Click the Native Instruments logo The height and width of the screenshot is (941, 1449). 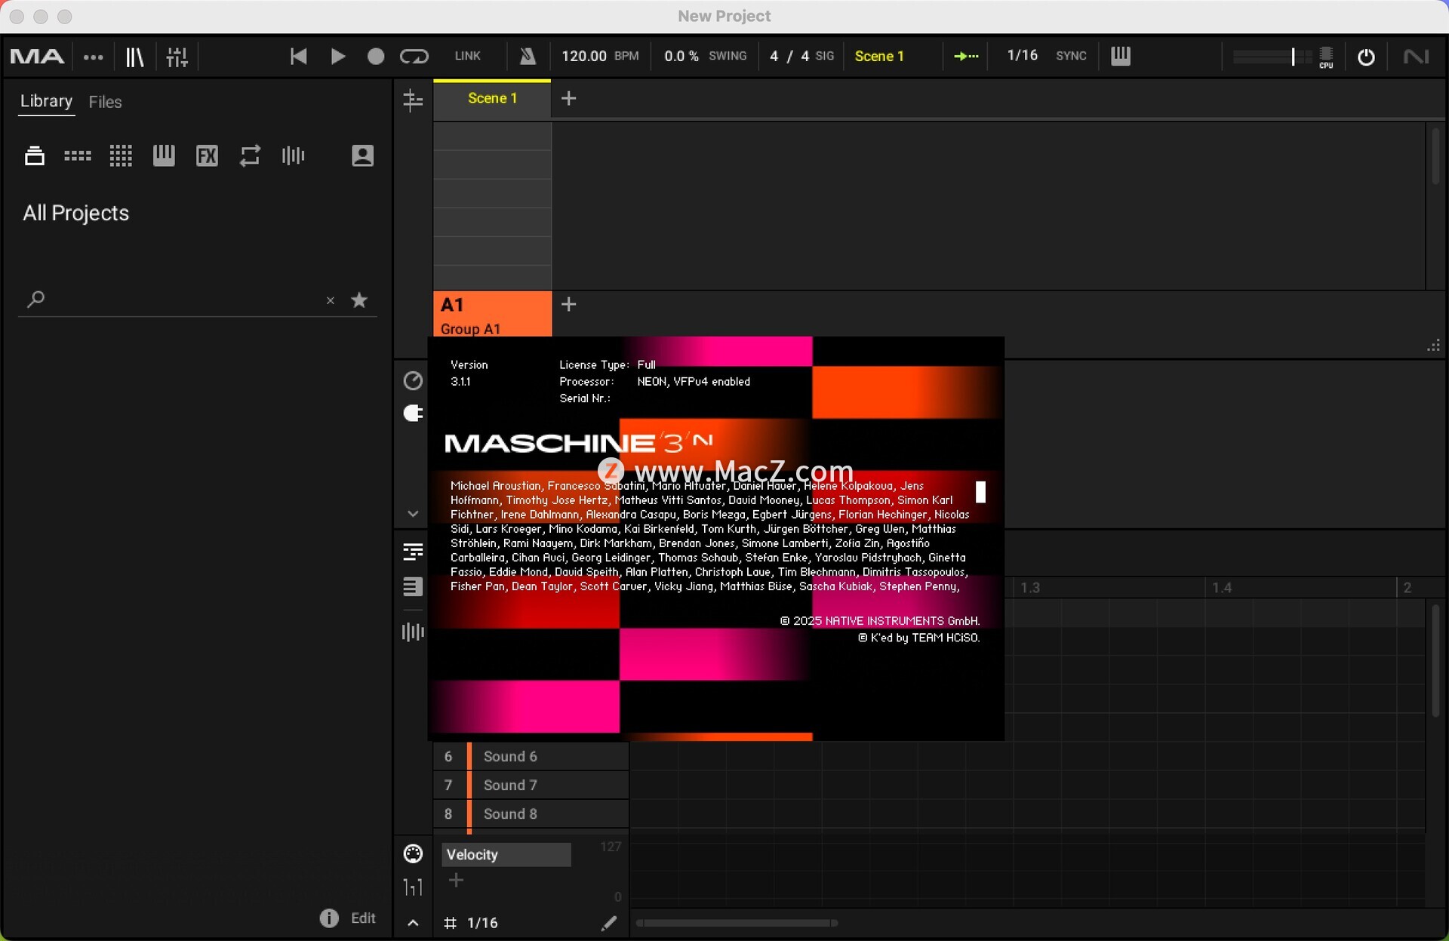(x=1415, y=57)
